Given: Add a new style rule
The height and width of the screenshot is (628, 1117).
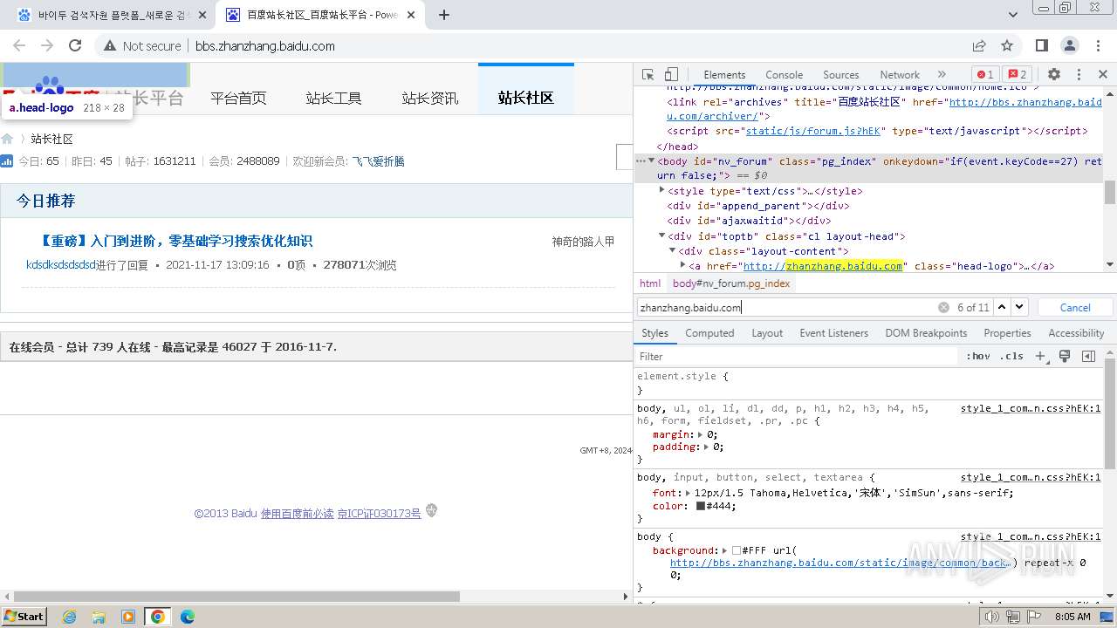Looking at the screenshot, I should (1040, 356).
